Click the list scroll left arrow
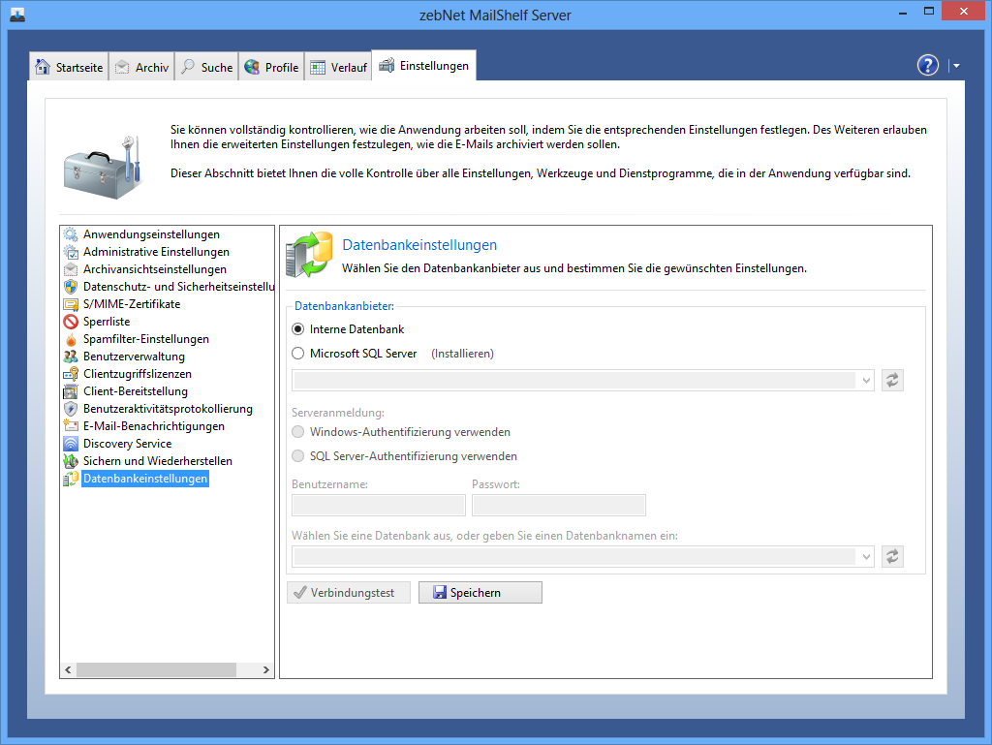The image size is (992, 745). pos(68,669)
